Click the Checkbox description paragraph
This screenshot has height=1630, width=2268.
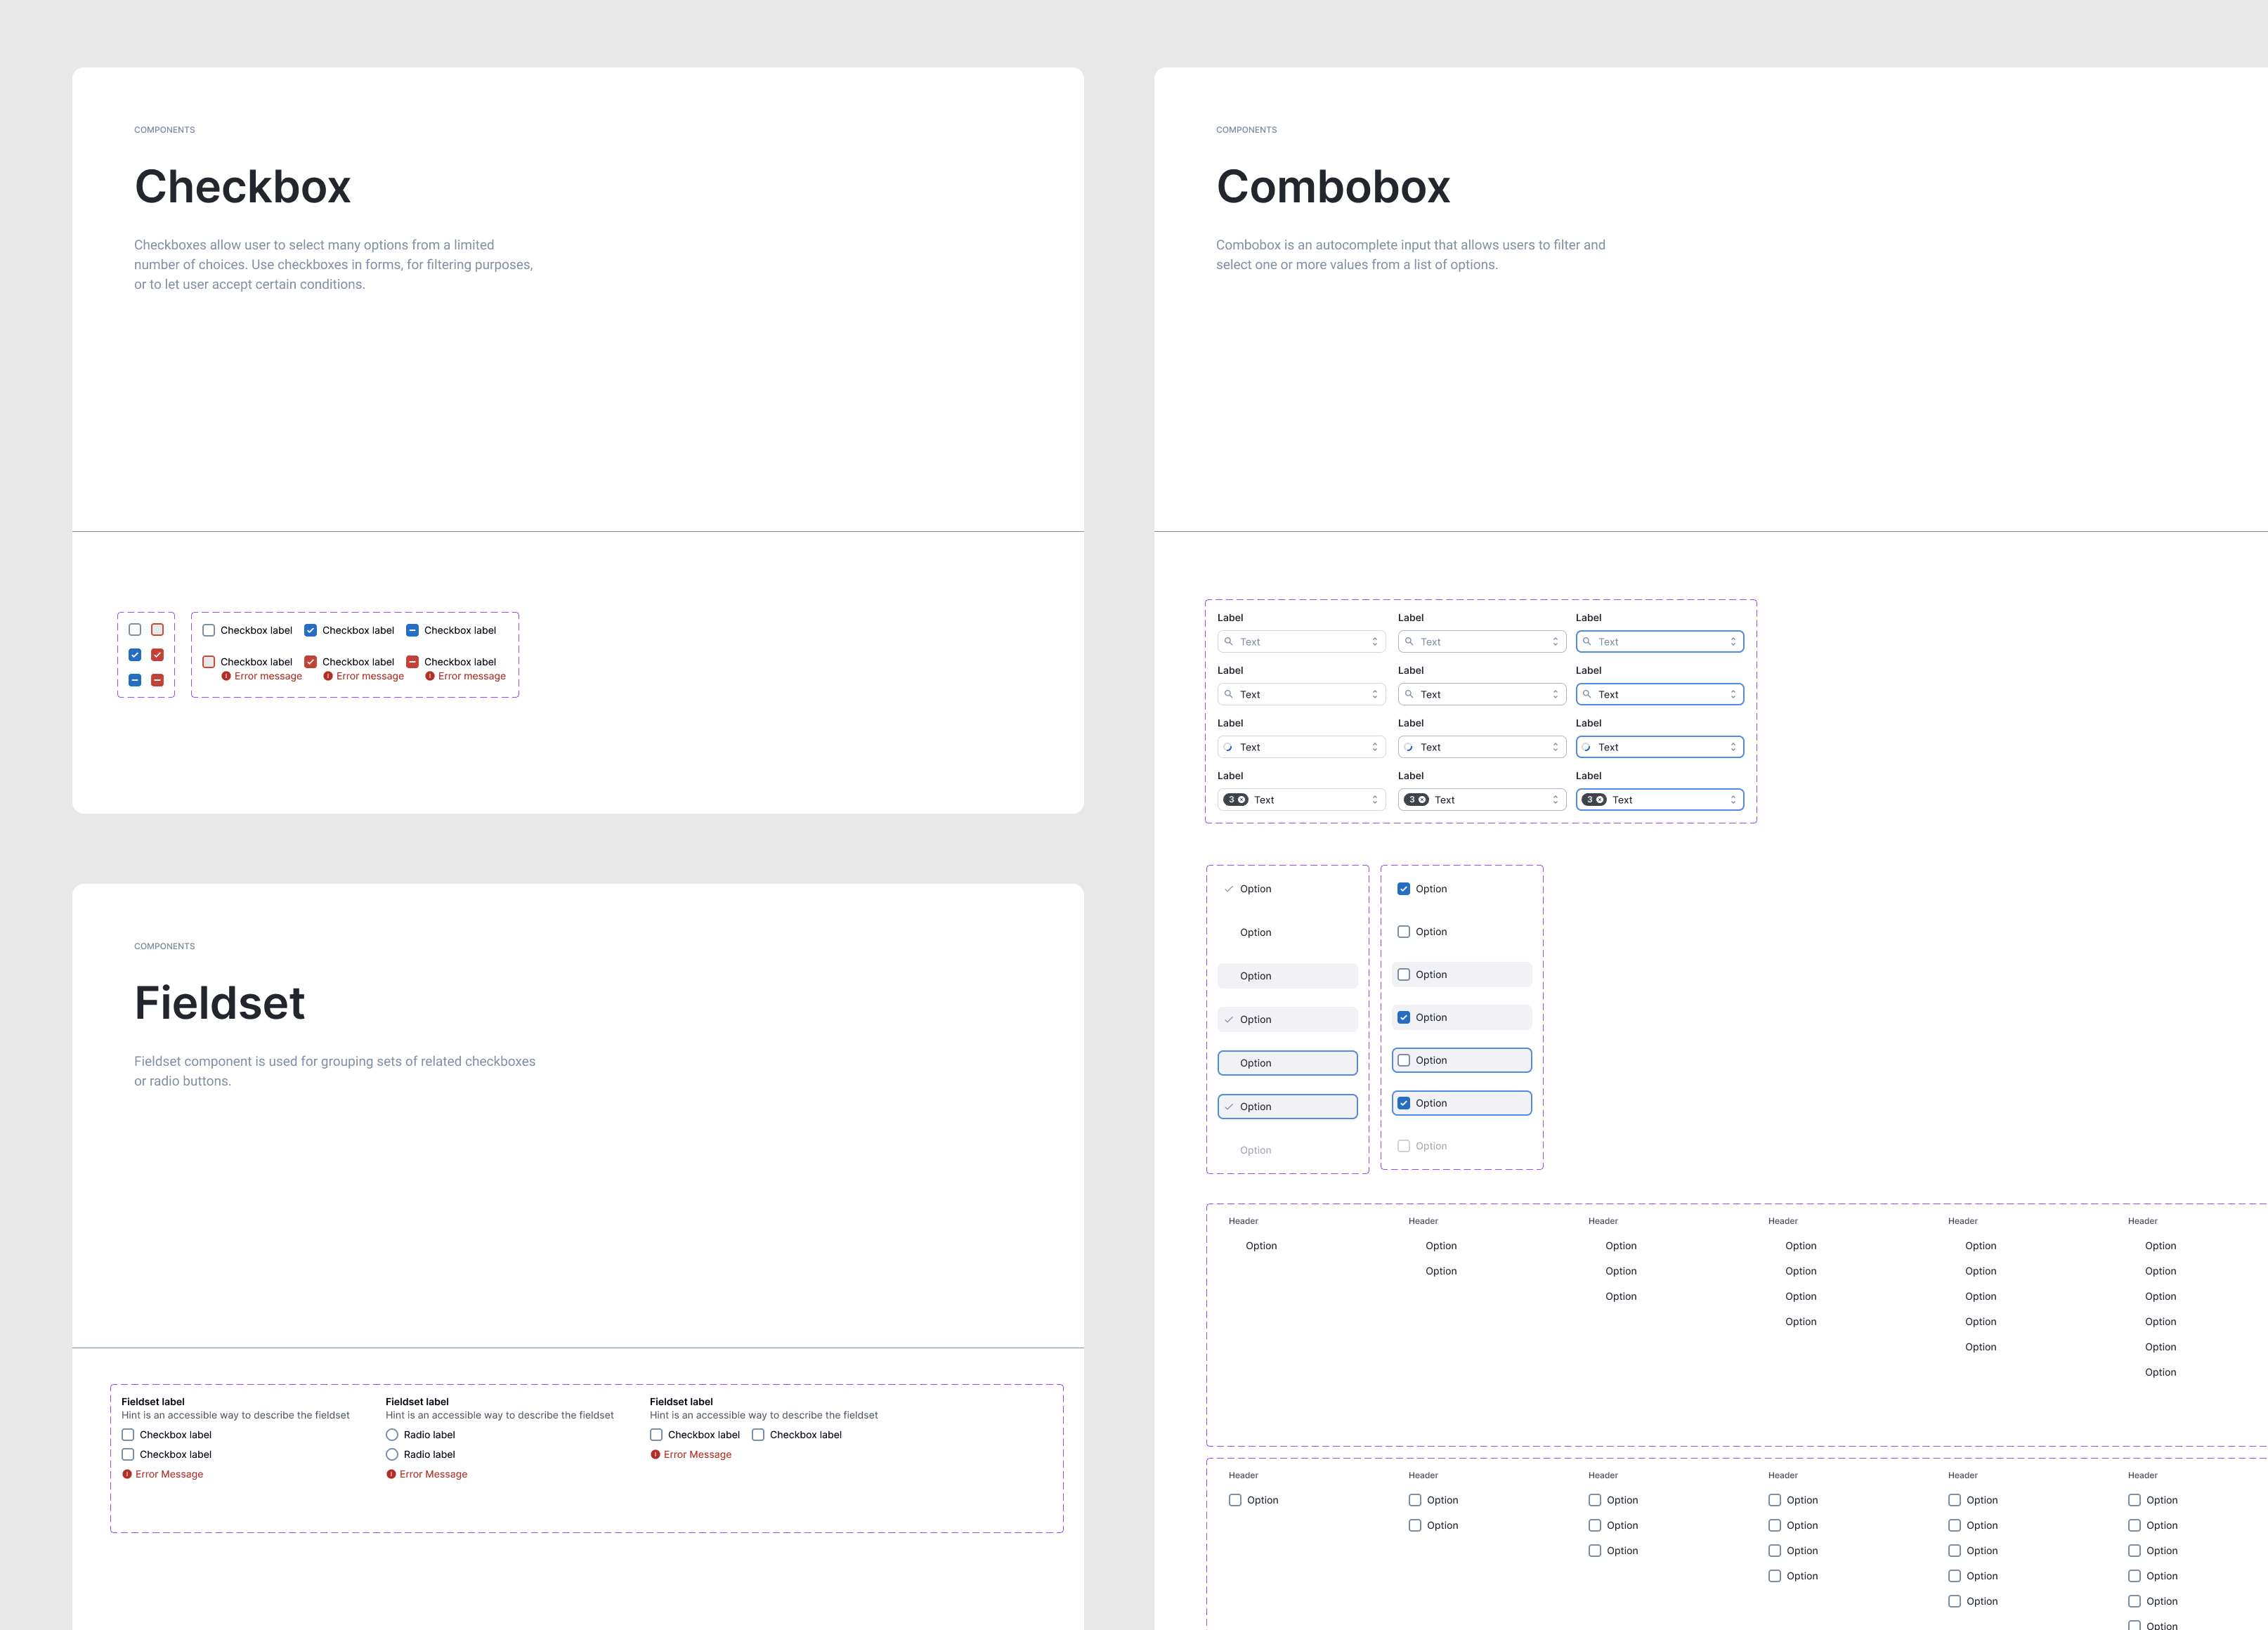pos(334,265)
